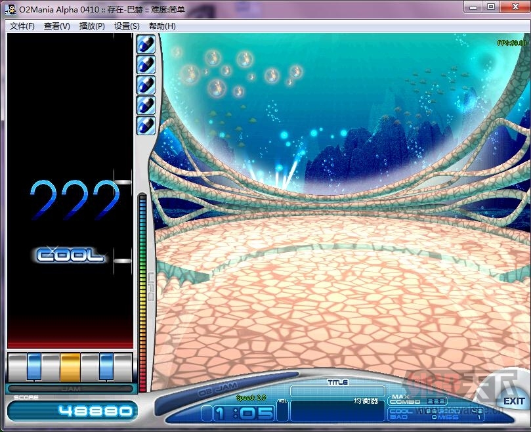Image resolution: width=531 pixels, height=432 pixels.
Task: Select the third pill item icon
Action: coord(146,85)
